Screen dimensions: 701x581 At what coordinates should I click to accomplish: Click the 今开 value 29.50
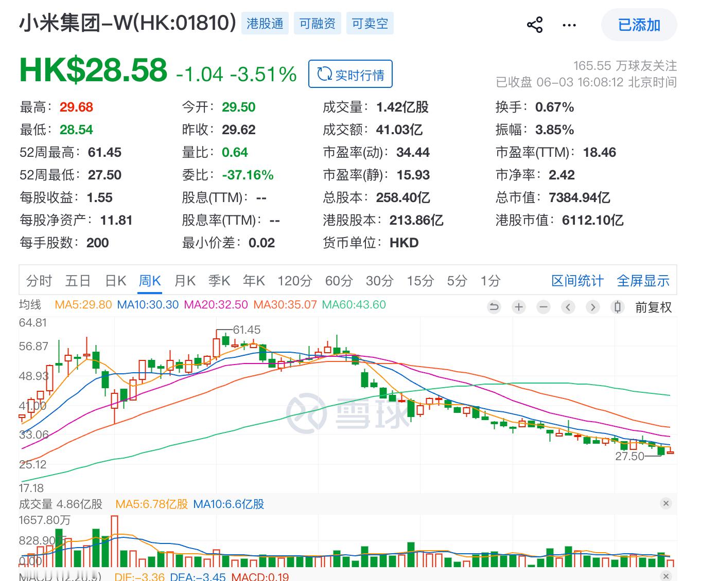click(239, 107)
